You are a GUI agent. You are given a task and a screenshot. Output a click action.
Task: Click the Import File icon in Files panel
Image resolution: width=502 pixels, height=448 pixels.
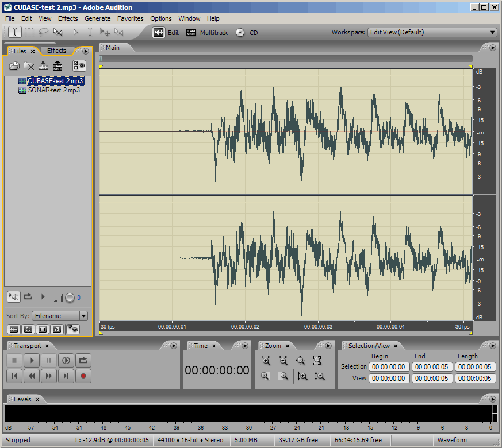[14, 66]
